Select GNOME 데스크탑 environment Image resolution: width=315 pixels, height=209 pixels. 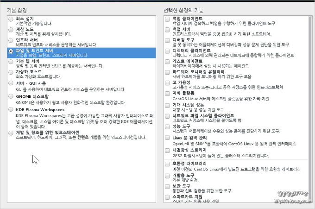pos(11,96)
